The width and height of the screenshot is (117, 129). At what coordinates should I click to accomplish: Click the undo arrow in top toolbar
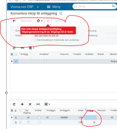(14, 21)
